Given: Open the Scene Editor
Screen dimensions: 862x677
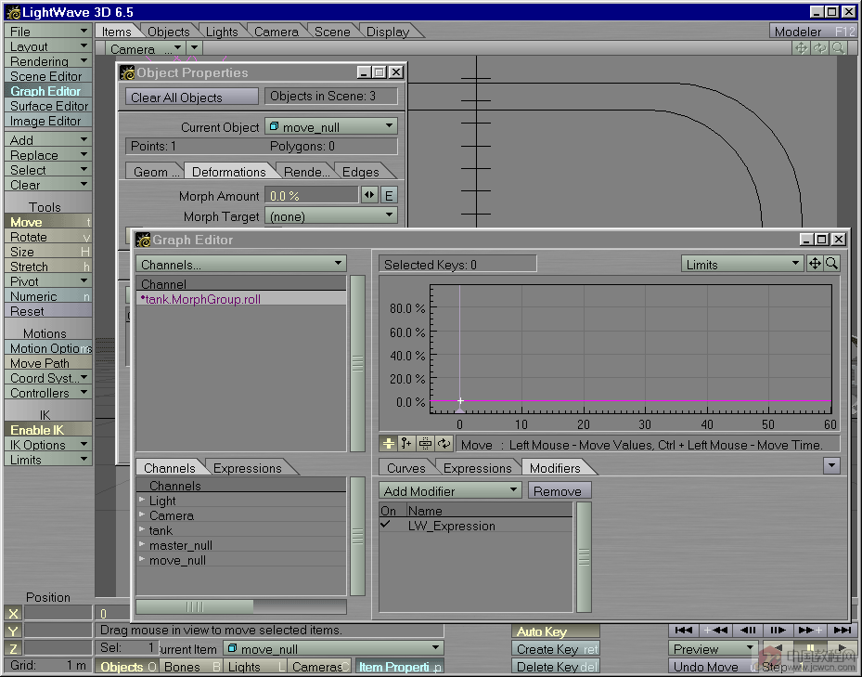Looking at the screenshot, I should [48, 76].
